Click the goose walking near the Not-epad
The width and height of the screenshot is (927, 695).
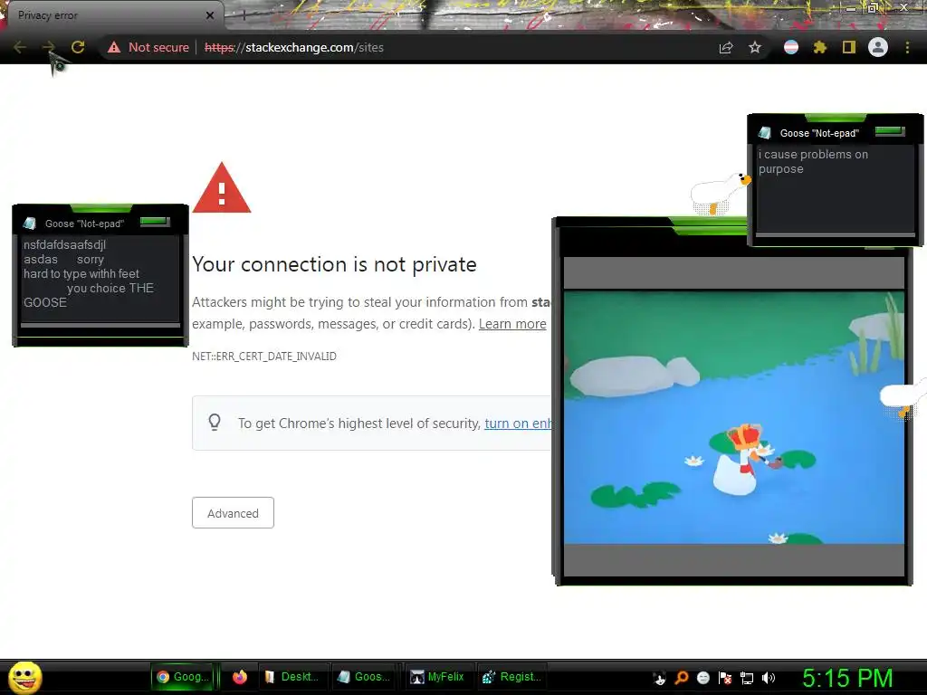point(721,194)
